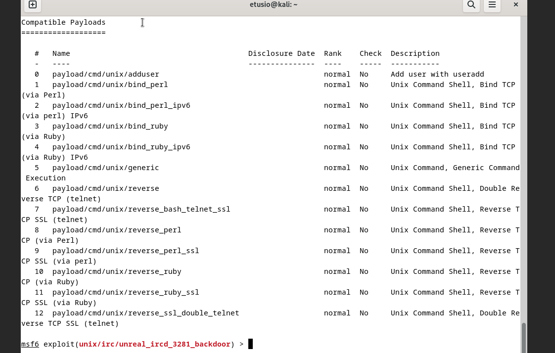Click 'verse TCP SSL (telnet)' wrapped line
The width and height of the screenshot is (555, 353).
(x=70, y=324)
